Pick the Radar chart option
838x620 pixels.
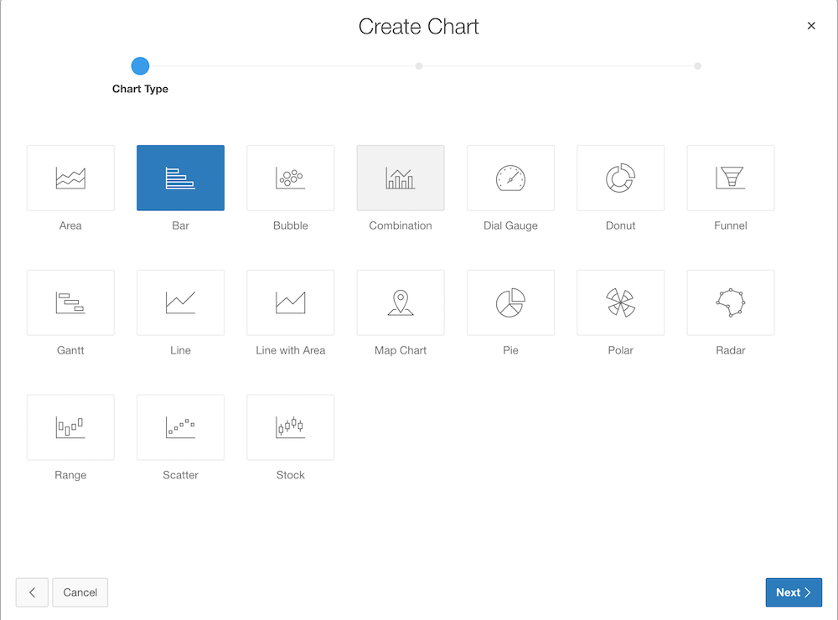730,302
